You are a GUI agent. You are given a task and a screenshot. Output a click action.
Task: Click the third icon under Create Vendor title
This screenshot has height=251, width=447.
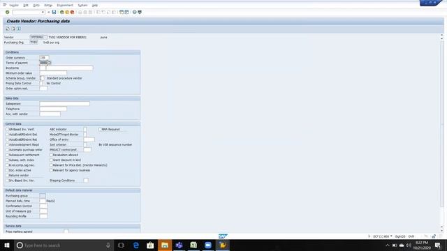click(x=19, y=29)
